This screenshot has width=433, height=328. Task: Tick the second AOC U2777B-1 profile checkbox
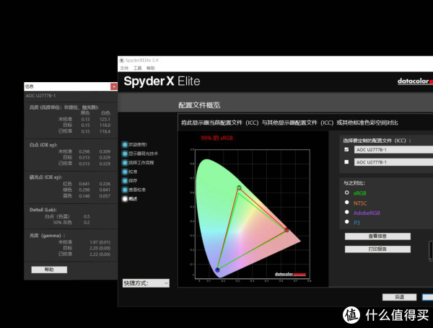(x=346, y=162)
